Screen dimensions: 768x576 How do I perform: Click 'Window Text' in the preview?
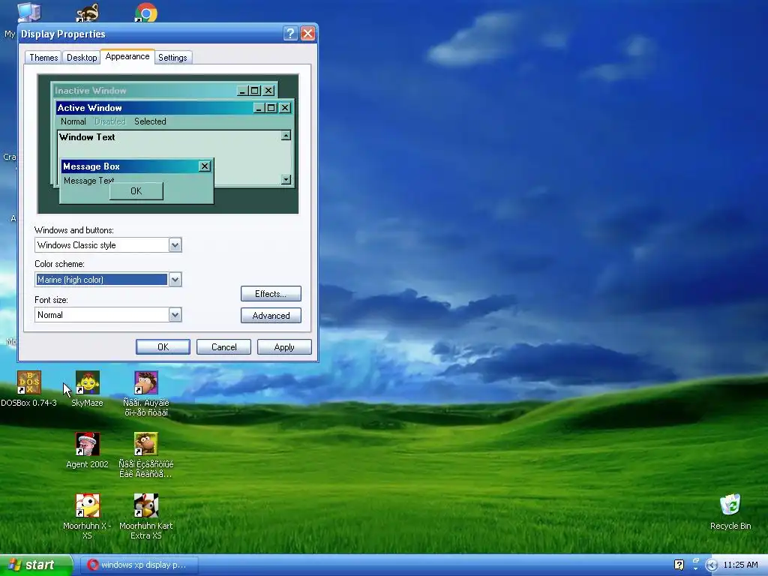coord(87,137)
